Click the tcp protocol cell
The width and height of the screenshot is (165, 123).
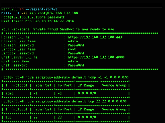pos(9,117)
